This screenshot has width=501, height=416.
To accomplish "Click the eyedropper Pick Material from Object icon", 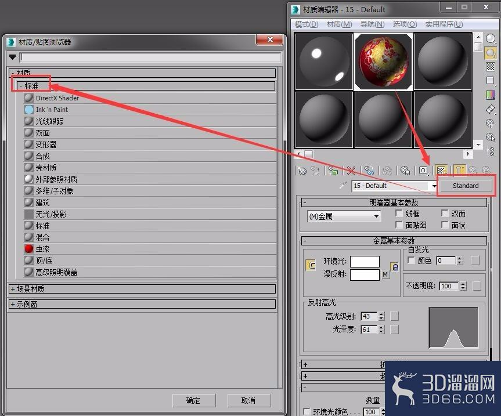I will [x=343, y=185].
